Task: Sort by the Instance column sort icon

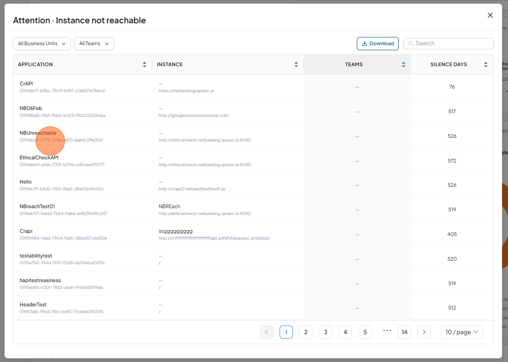Action: pyautogui.click(x=296, y=64)
